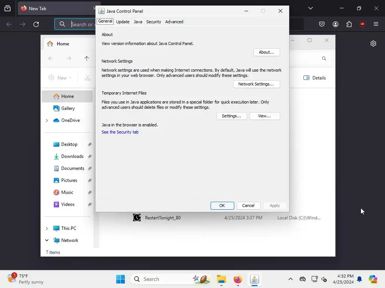
Task: Open the Windows Start menu
Action: (x=120, y=279)
